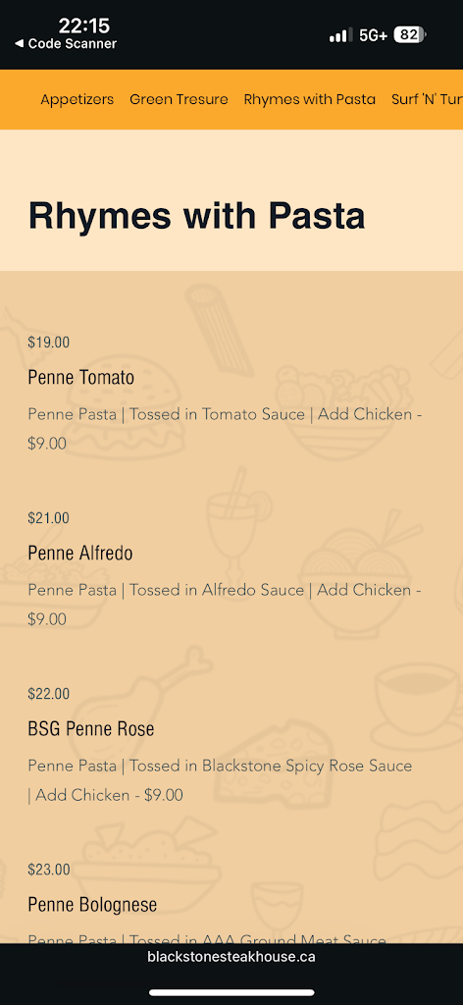The height and width of the screenshot is (1005, 463).
Task: Open the Surf 'N' Turf tab
Action: [427, 99]
